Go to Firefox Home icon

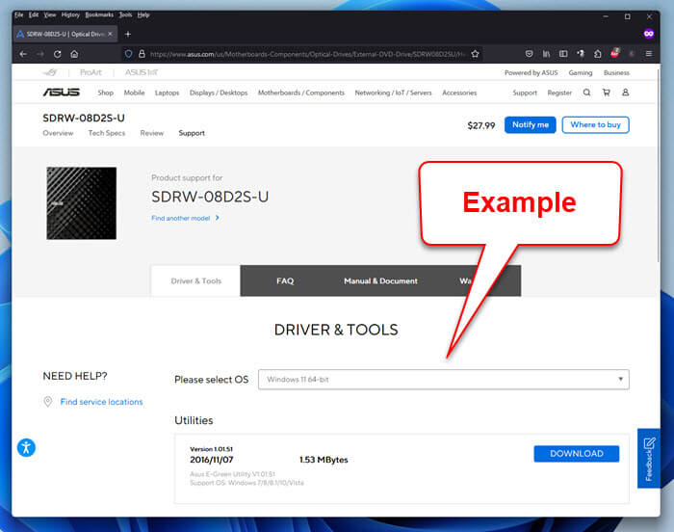[x=74, y=54]
